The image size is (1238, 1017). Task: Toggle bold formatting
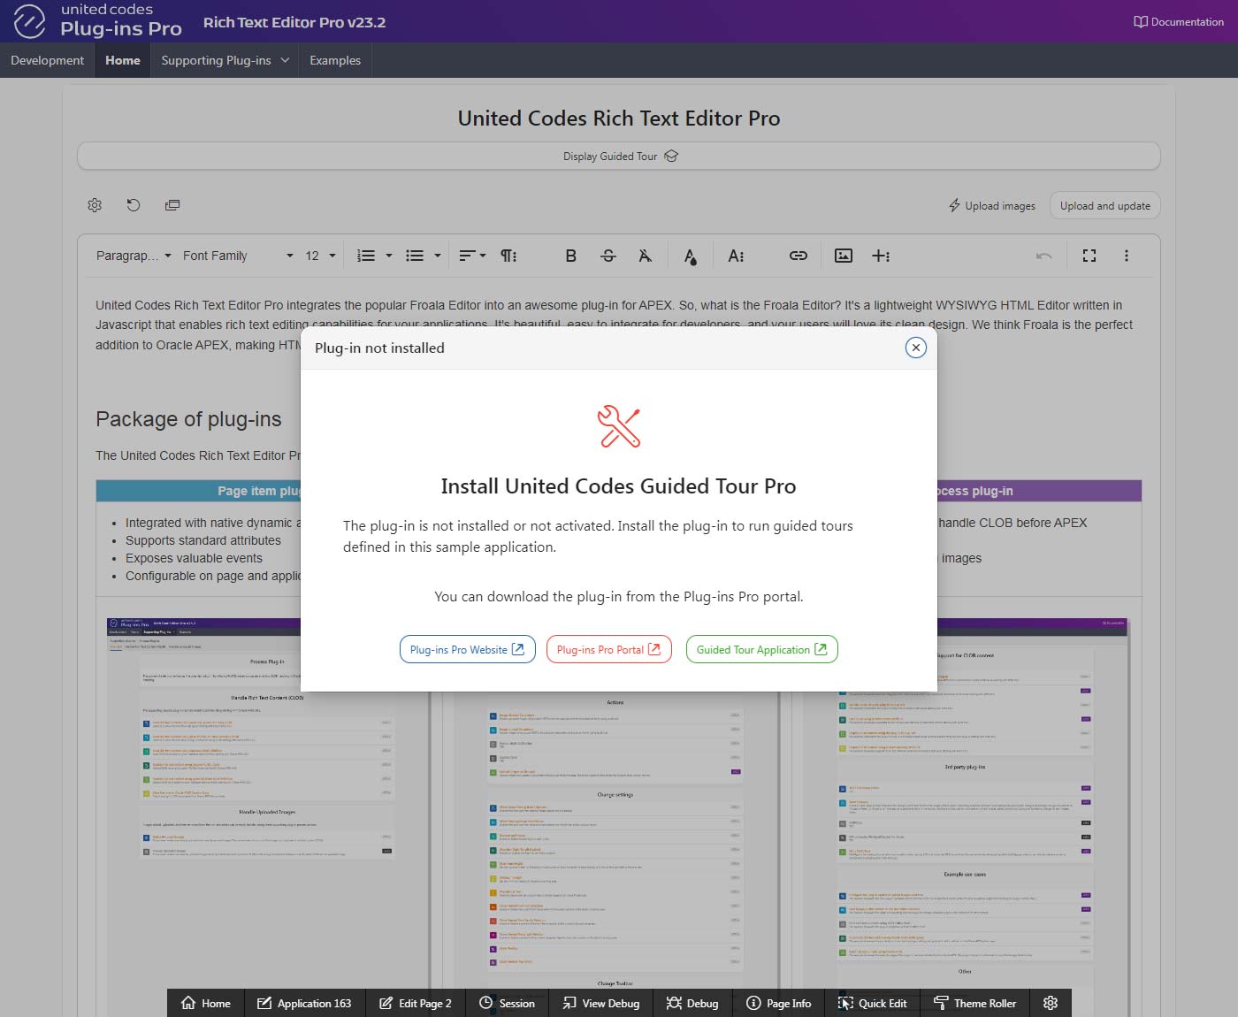(x=570, y=256)
